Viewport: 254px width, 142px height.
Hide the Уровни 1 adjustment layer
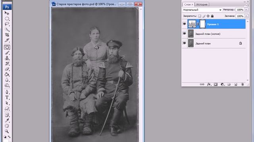pos(184,24)
